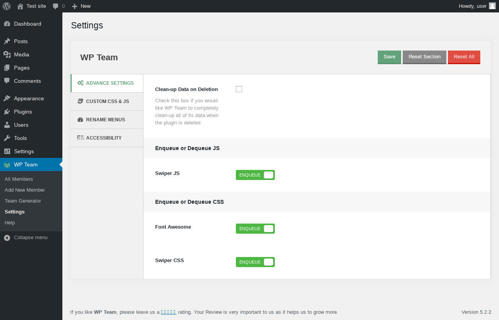Open the New content menu
The image size is (499, 320).
tap(81, 6)
